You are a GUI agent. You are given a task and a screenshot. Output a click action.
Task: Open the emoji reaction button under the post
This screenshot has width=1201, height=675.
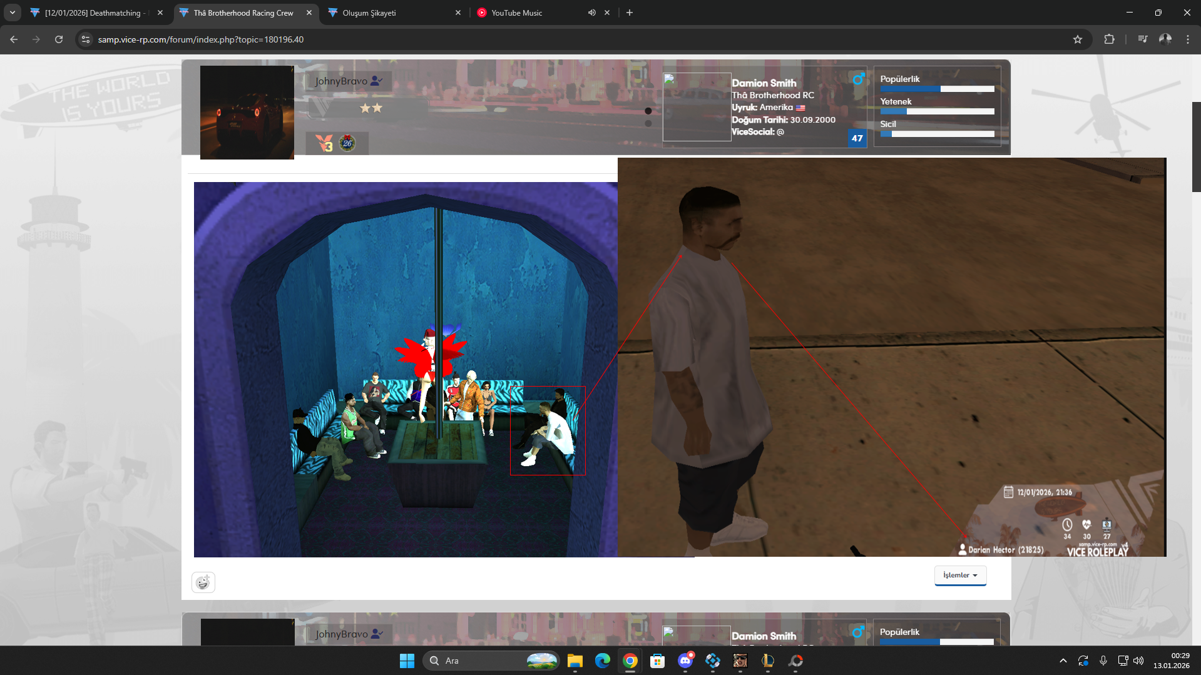[x=203, y=582]
